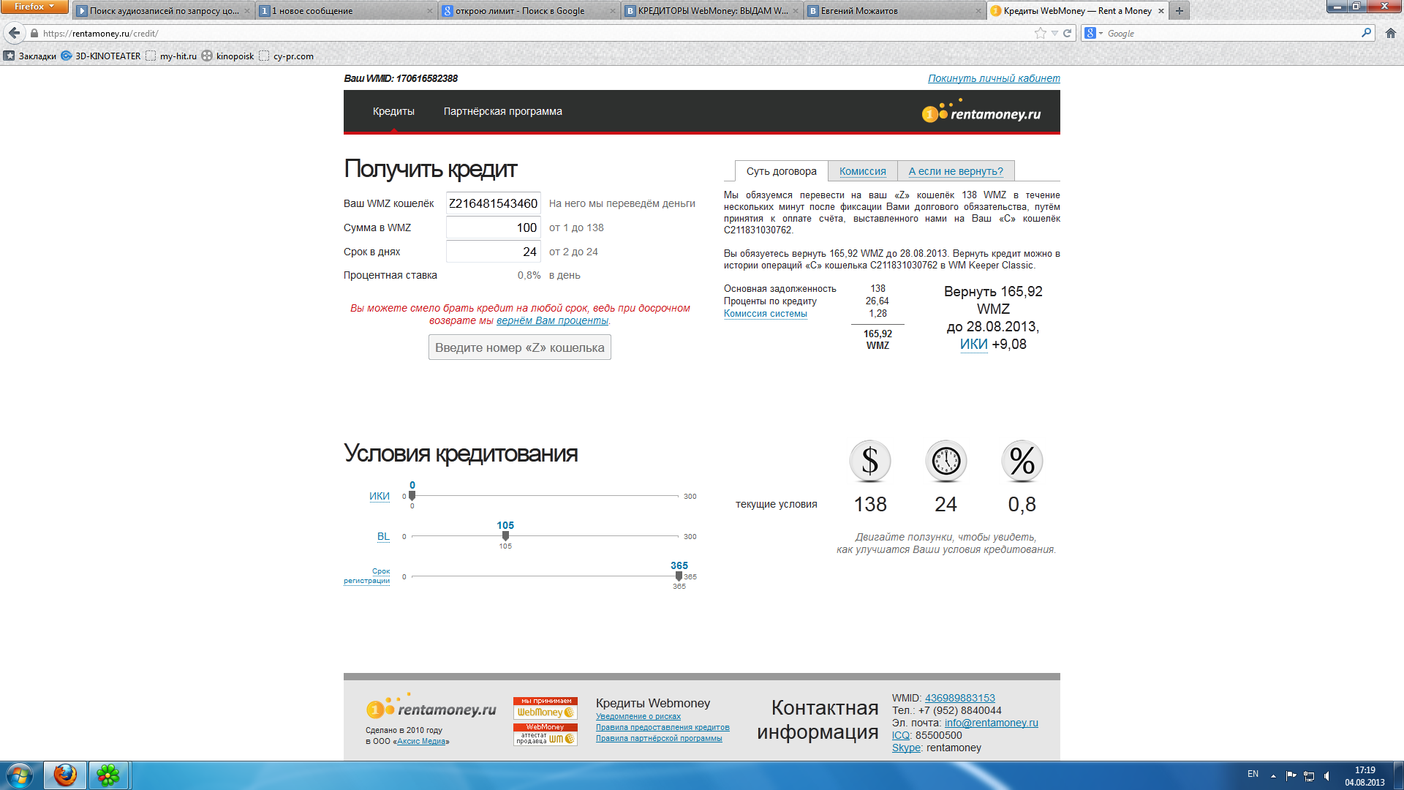Click 'Срок регистрации' label link
1404x790 pixels.
pos(367,576)
